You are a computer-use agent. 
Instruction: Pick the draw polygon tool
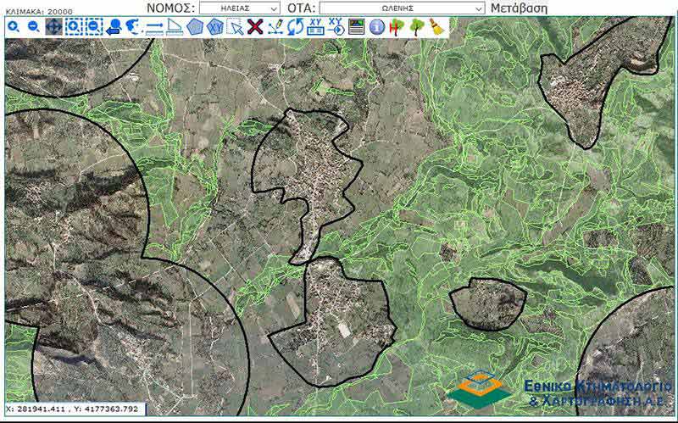coord(195,27)
